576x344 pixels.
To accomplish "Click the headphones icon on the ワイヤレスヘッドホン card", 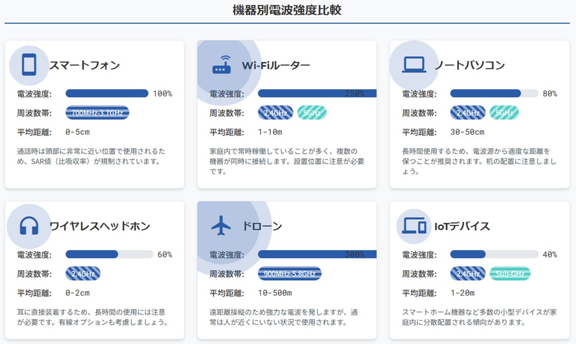I will coord(29,225).
